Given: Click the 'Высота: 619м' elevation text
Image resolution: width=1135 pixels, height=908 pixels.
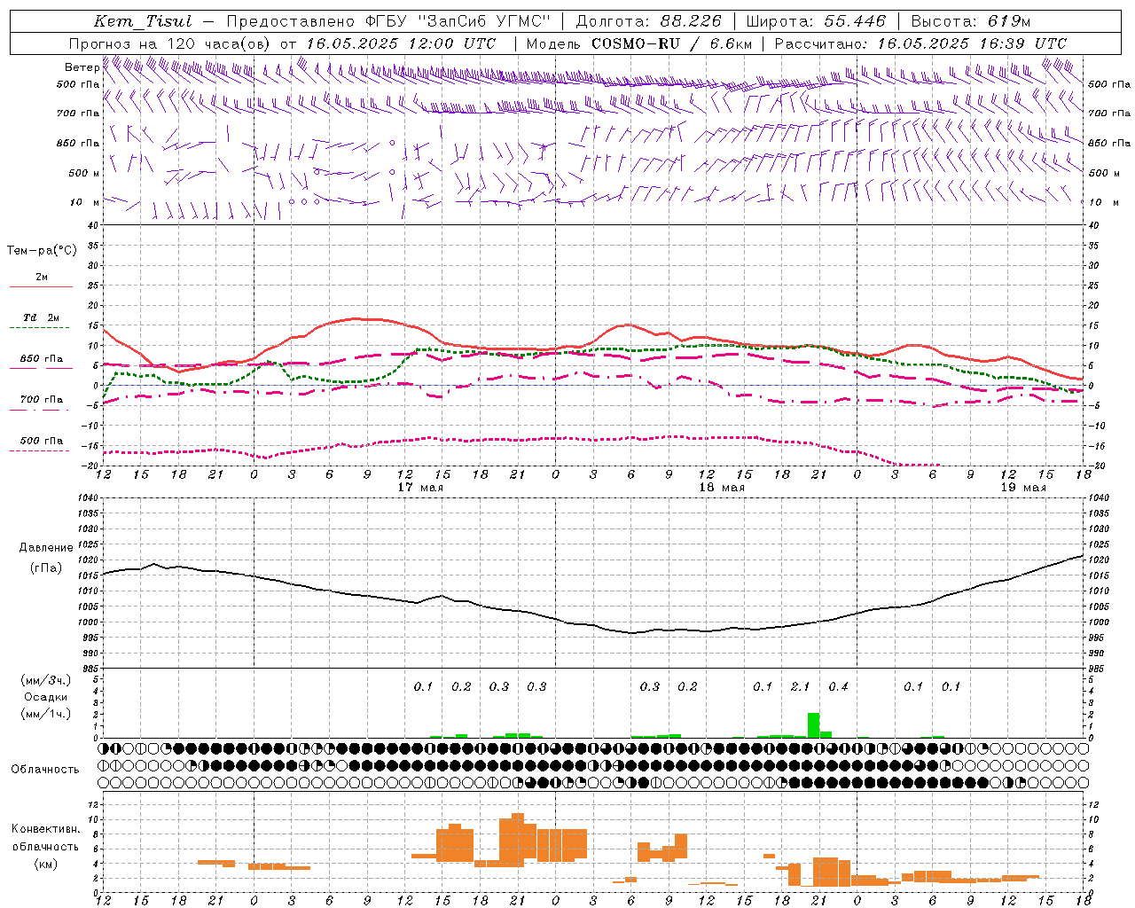Looking at the screenshot, I should (x=971, y=21).
